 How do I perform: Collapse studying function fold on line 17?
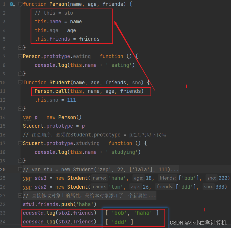coord(20,143)
